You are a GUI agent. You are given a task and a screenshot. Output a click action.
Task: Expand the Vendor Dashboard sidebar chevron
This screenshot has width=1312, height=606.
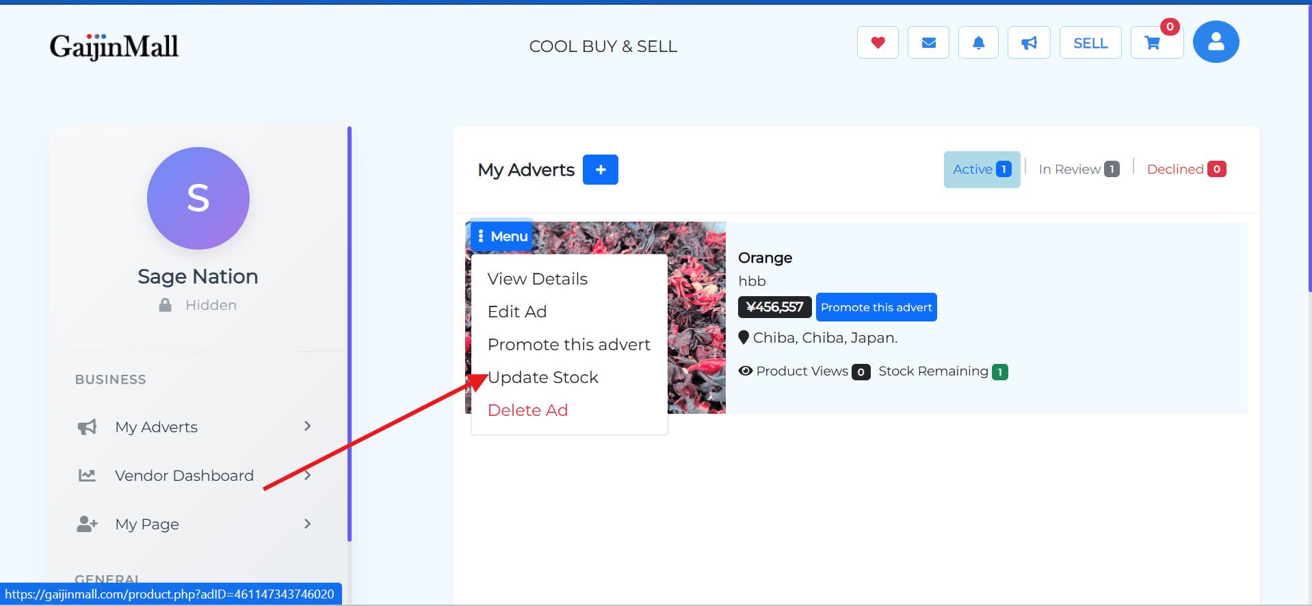click(x=308, y=475)
